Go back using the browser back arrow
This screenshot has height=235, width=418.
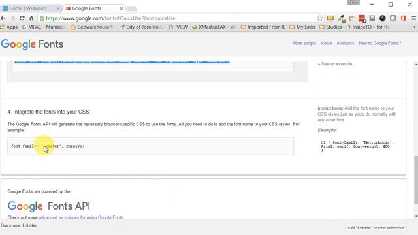(3, 18)
